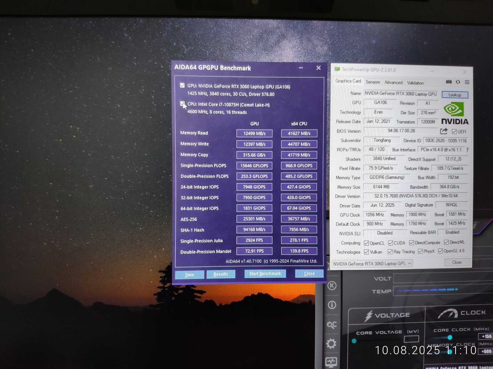Viewport: 493px width, 369px height.
Task: Click the BIOS Version field 94.06.17.00.2B
Action: coord(401,131)
